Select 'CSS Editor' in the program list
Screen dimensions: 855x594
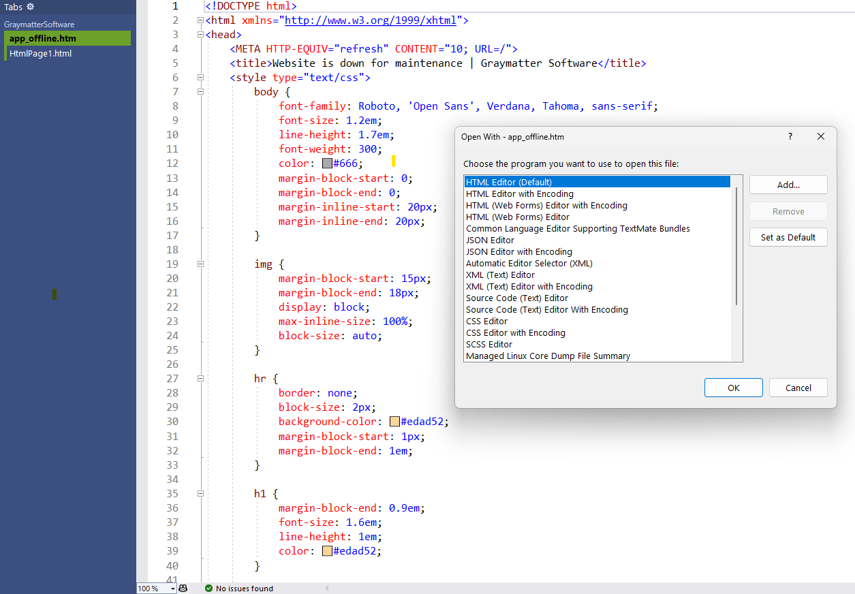click(x=486, y=321)
